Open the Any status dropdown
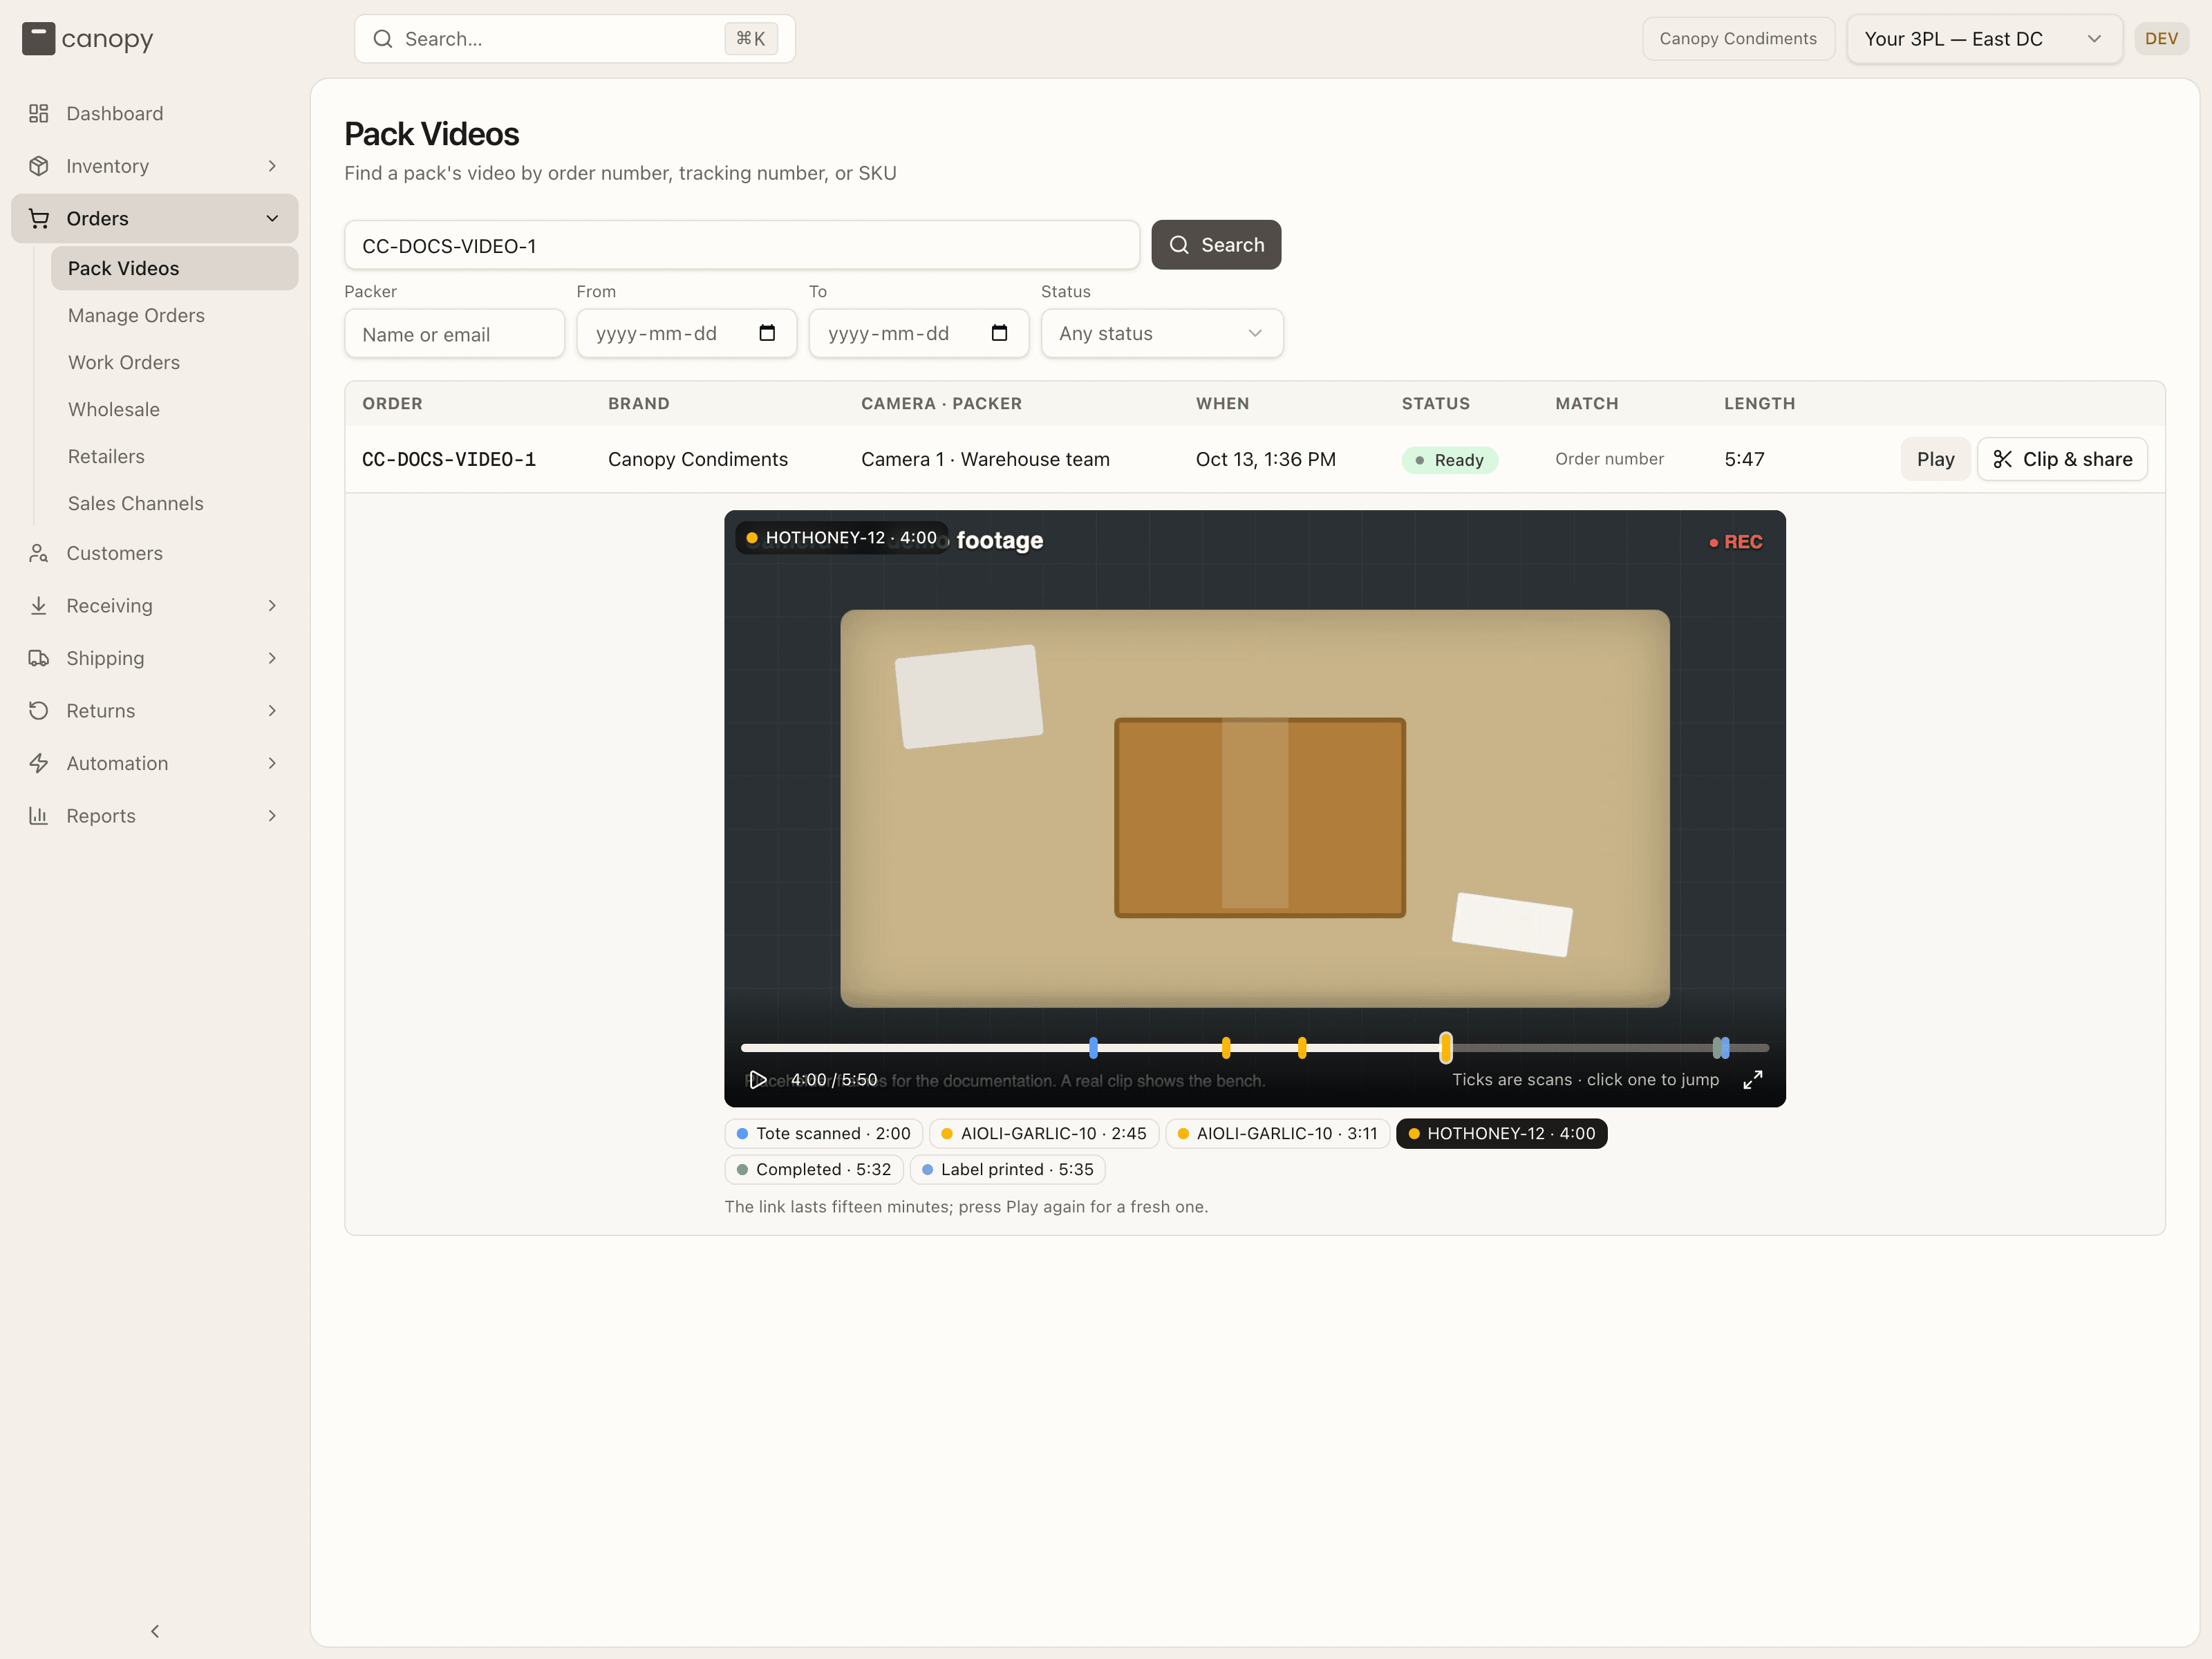 tap(1162, 333)
